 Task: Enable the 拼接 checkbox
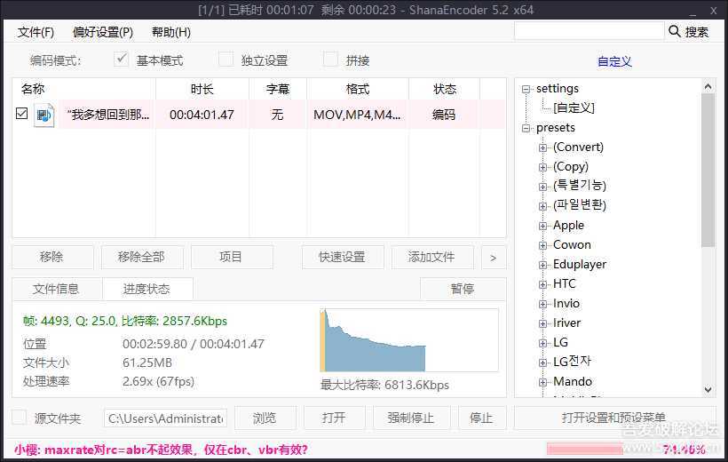click(x=331, y=60)
